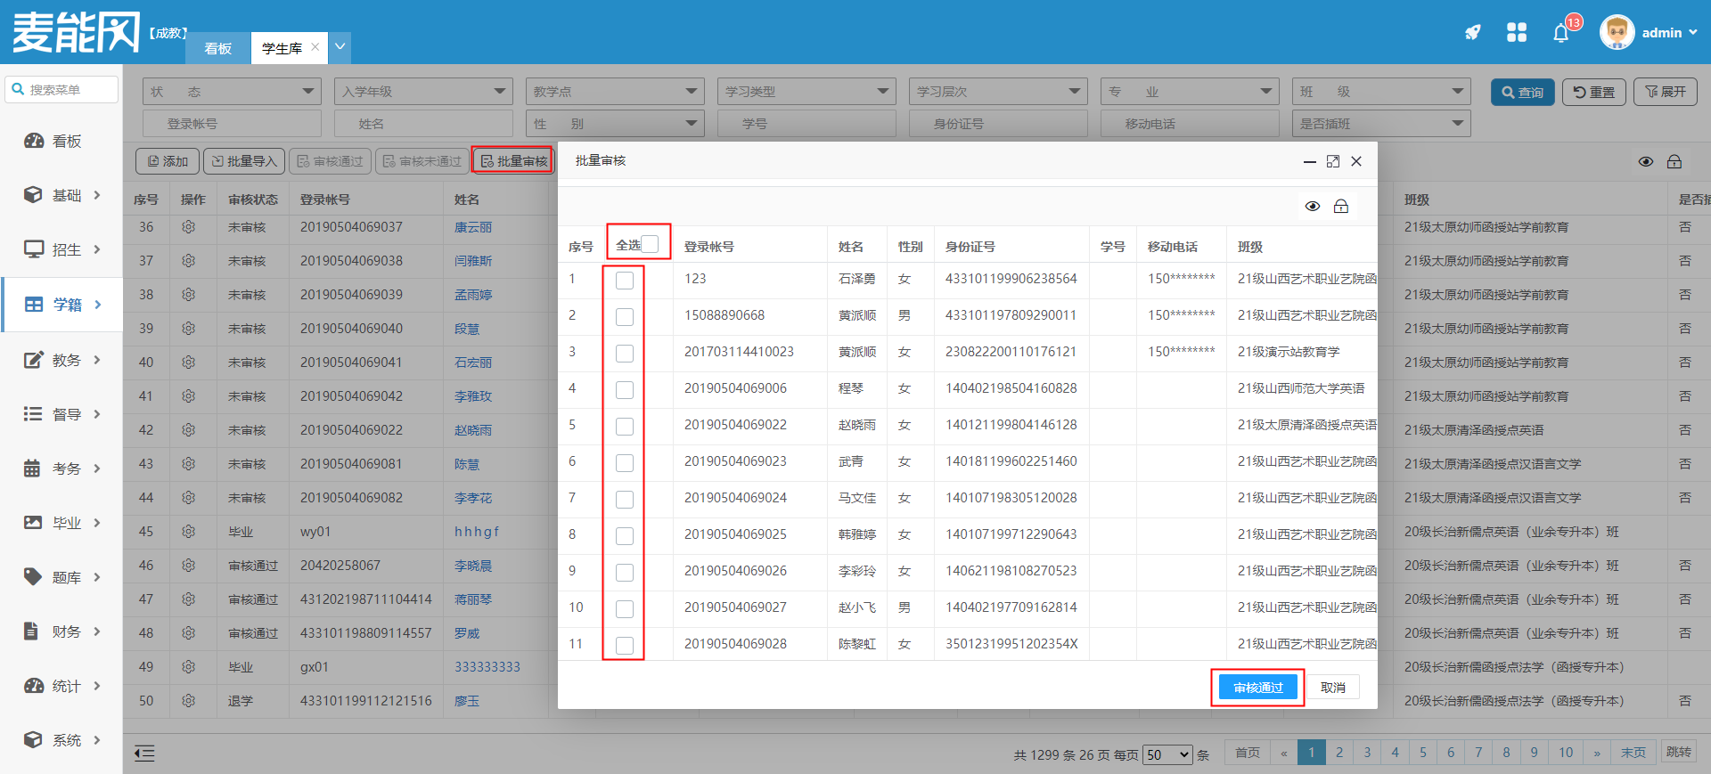Open the 题库 question bank sidebar menu

tap(62, 577)
